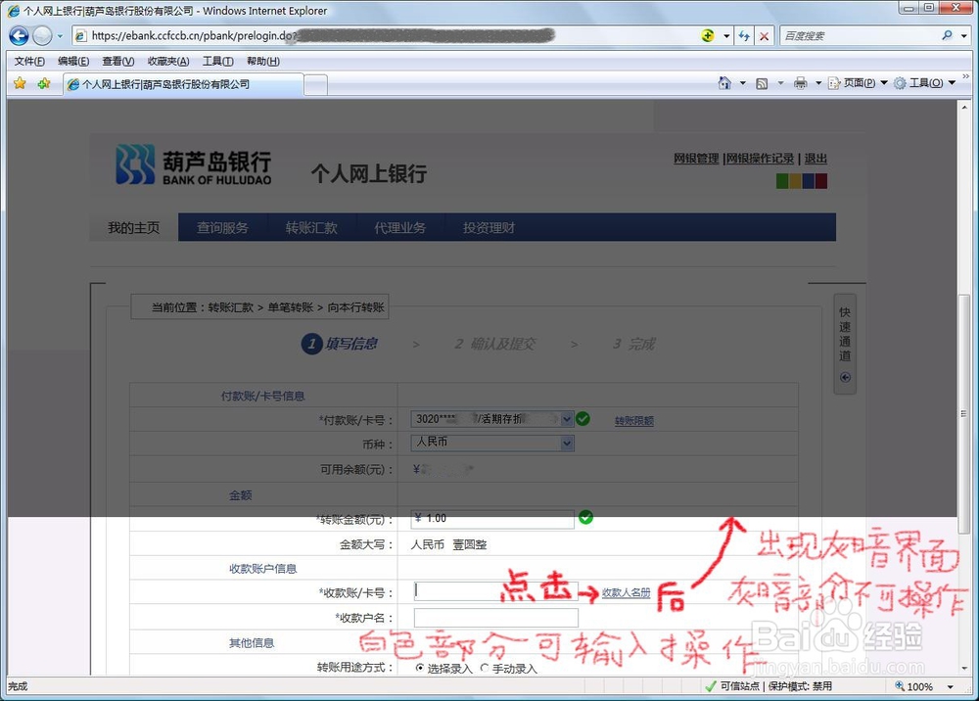This screenshot has width=979, height=701.
Task: Click the Bank of Huludao logo
Action: pyautogui.click(x=194, y=164)
